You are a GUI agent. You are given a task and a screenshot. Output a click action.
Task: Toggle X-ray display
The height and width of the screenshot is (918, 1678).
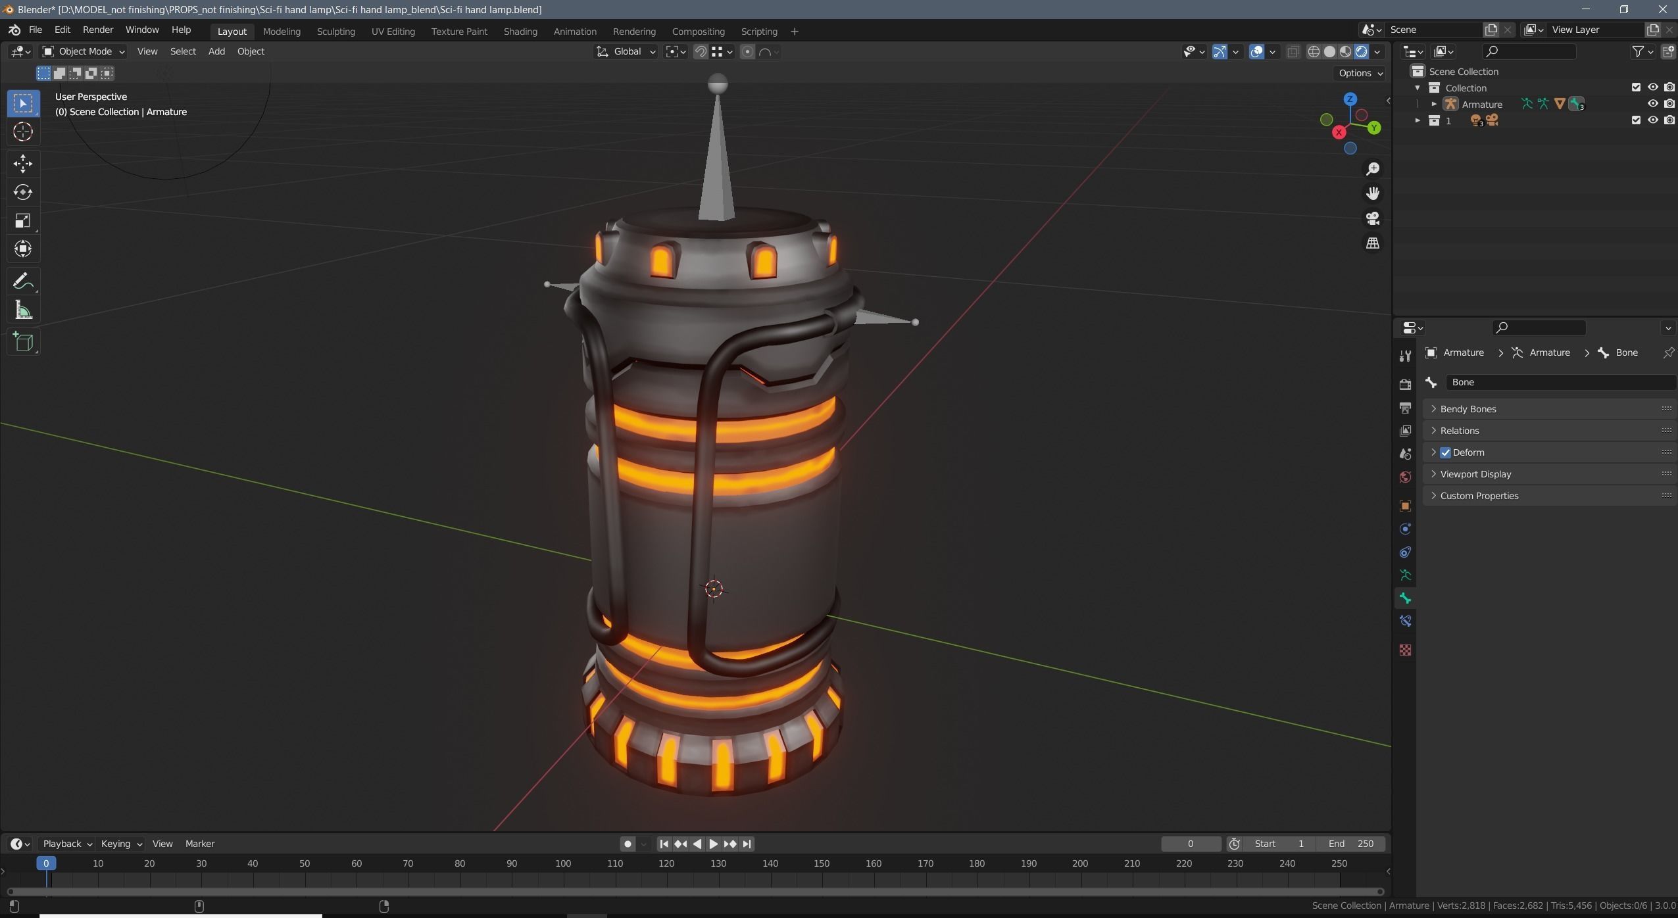(x=1293, y=51)
